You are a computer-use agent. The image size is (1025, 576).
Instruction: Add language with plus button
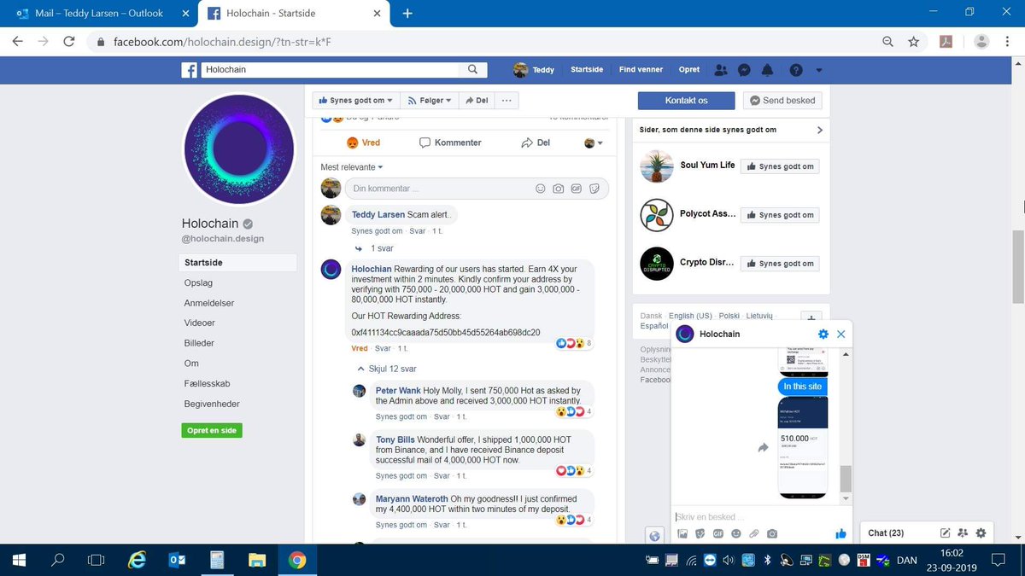(x=813, y=318)
